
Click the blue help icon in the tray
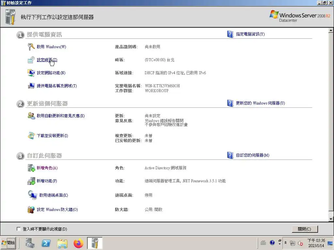click(272, 243)
